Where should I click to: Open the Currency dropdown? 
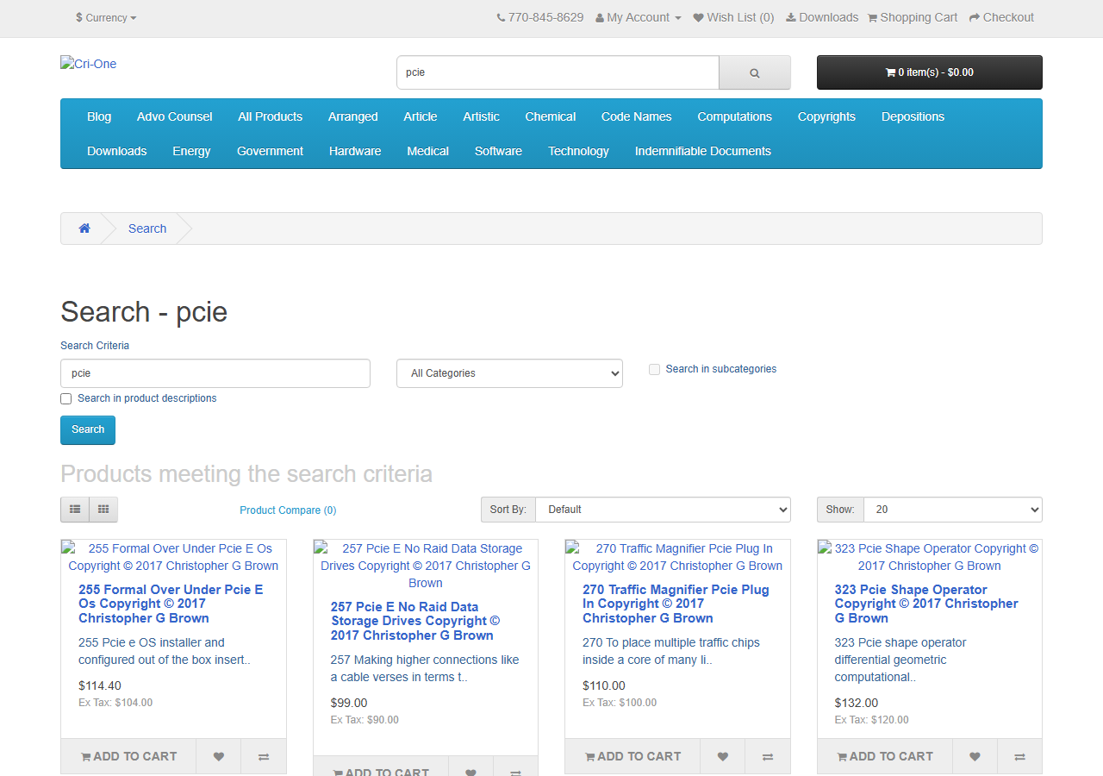(106, 17)
